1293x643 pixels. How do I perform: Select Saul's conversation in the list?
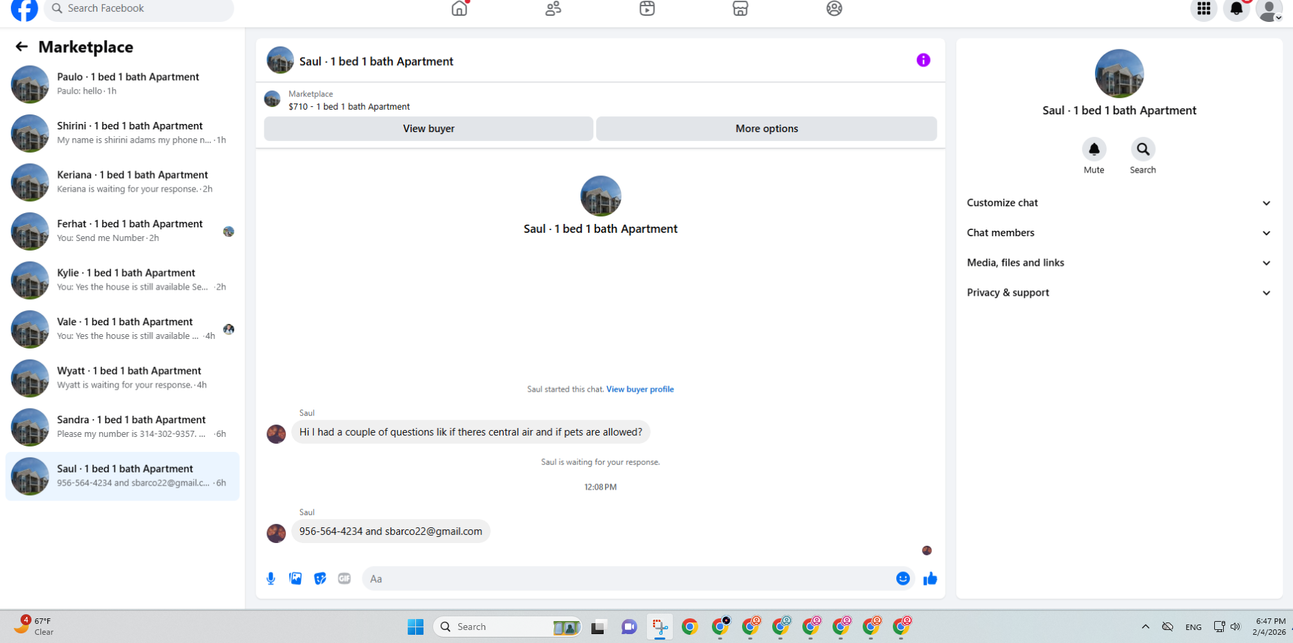tap(123, 476)
